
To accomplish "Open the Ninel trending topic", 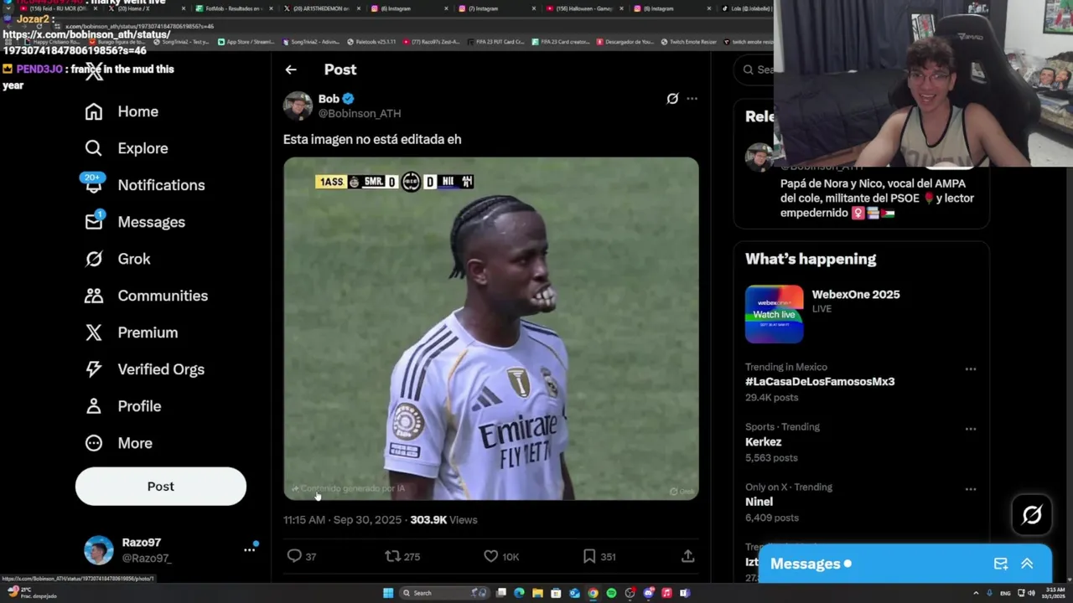I will (759, 502).
